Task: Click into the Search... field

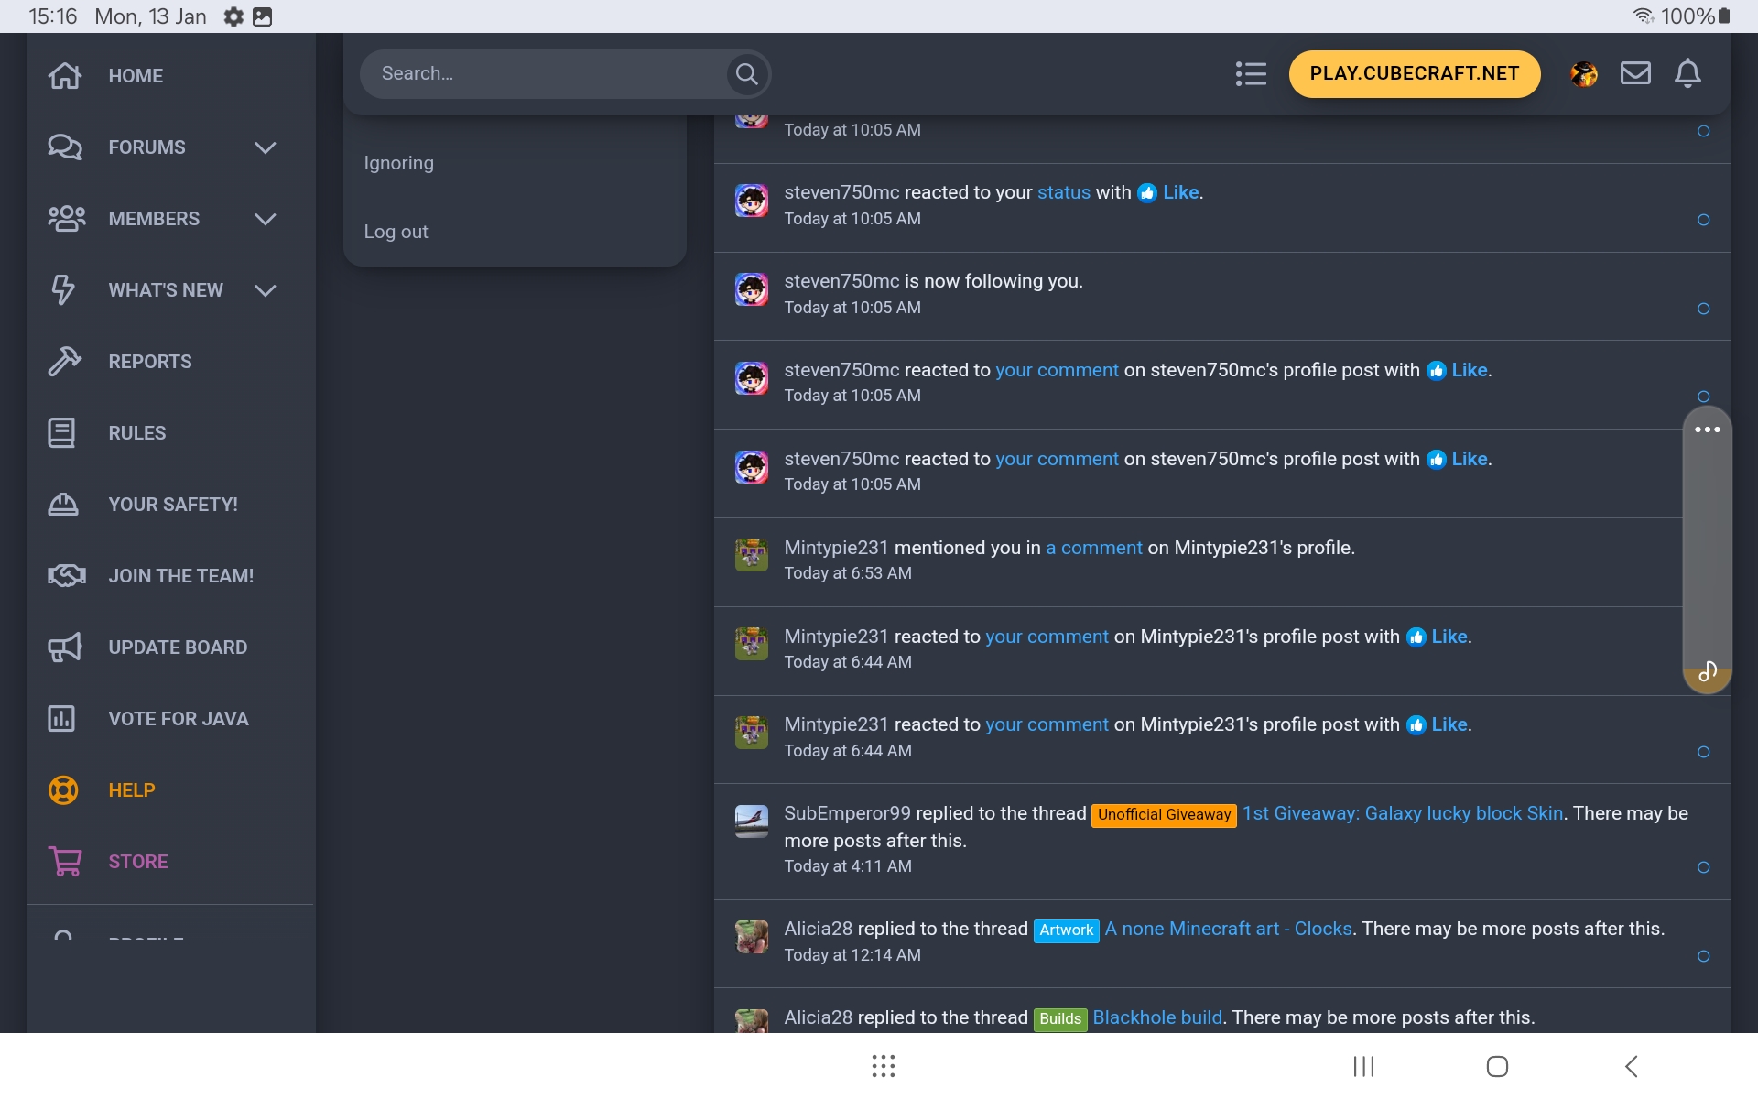Action: pos(545,74)
